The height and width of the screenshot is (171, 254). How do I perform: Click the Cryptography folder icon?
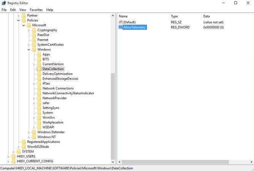pos(34,30)
